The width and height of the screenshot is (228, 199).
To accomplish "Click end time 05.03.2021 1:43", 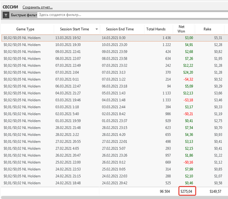I will tap(114, 93).
